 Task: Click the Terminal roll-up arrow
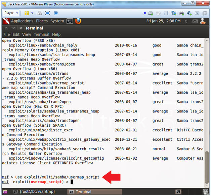click(x=6, y=28)
